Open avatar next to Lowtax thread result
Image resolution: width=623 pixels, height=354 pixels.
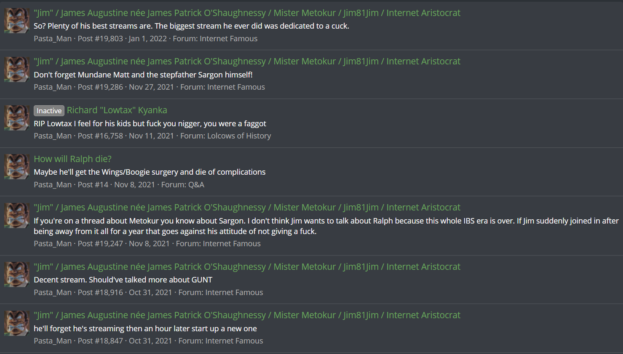click(x=17, y=118)
